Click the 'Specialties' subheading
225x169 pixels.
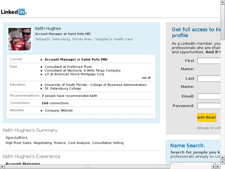click(x=16, y=138)
